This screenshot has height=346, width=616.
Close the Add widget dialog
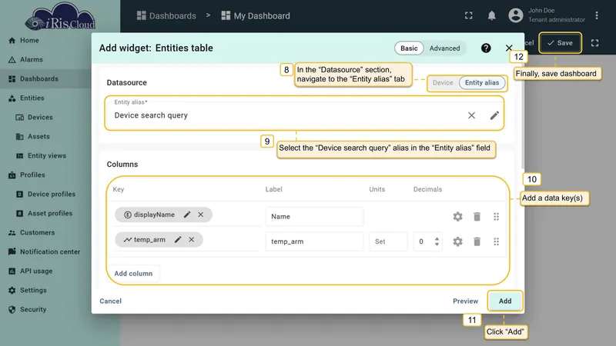coord(509,48)
